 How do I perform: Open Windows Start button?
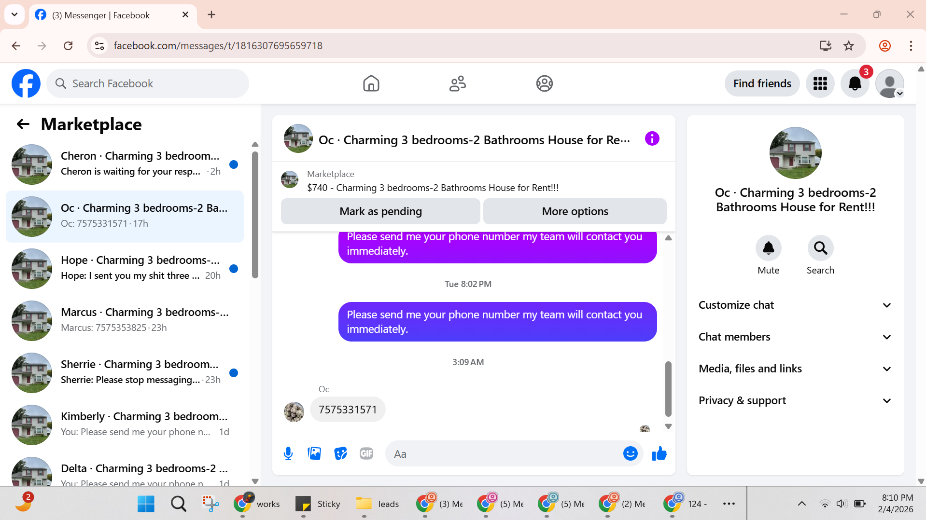pos(146,504)
